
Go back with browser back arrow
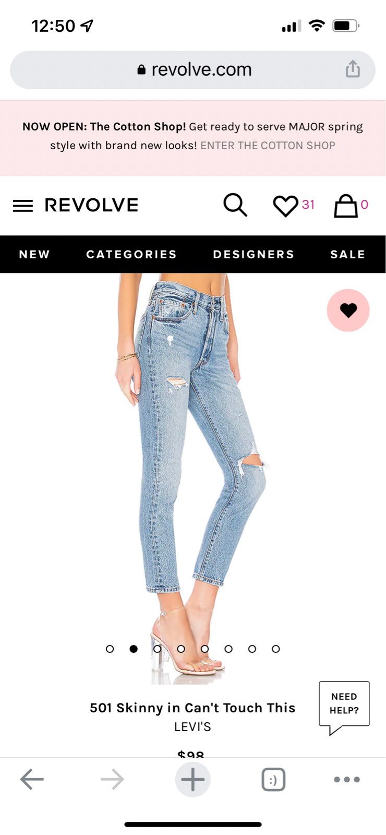pos(32,780)
